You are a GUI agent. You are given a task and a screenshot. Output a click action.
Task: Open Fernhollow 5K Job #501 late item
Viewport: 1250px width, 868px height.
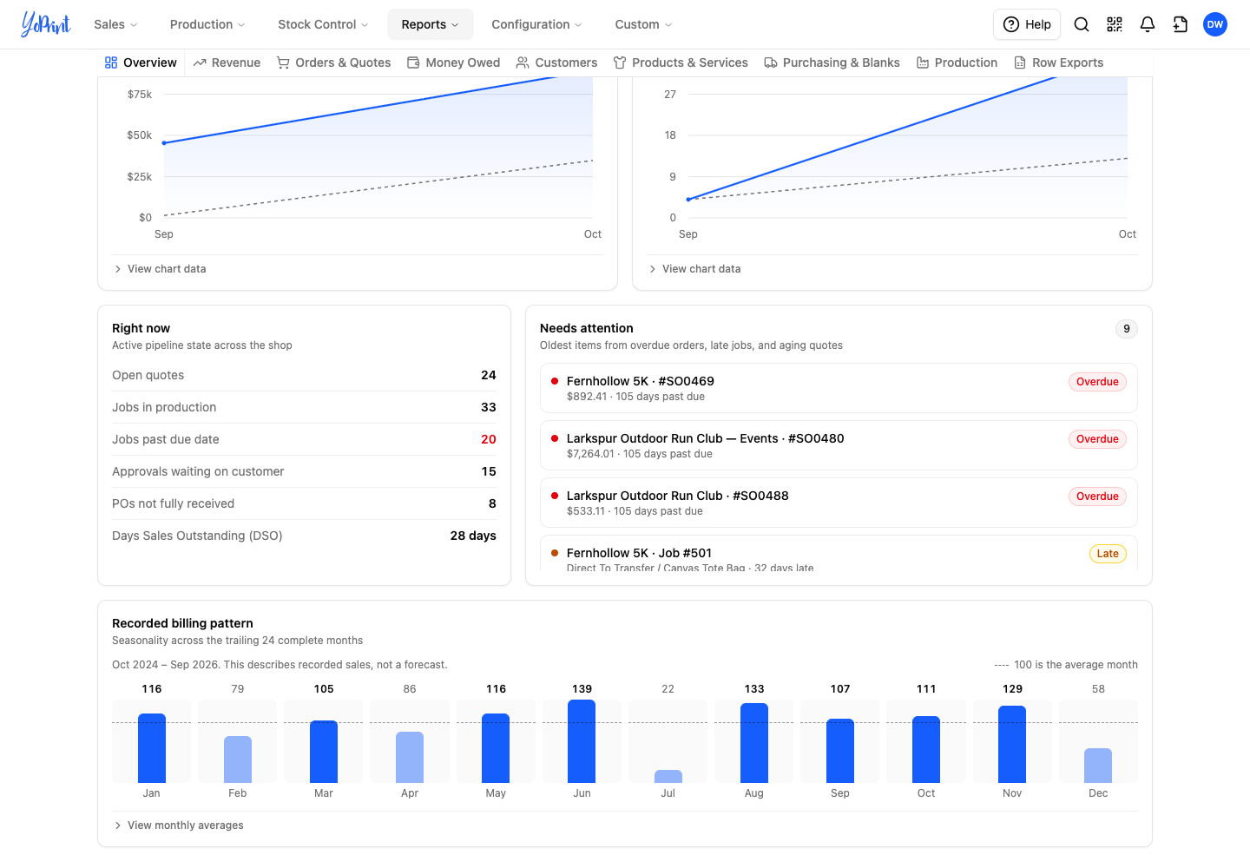(839, 554)
